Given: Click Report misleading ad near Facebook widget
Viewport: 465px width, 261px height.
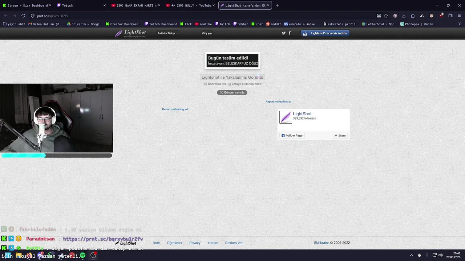Looking at the screenshot, I should pyautogui.click(x=278, y=101).
